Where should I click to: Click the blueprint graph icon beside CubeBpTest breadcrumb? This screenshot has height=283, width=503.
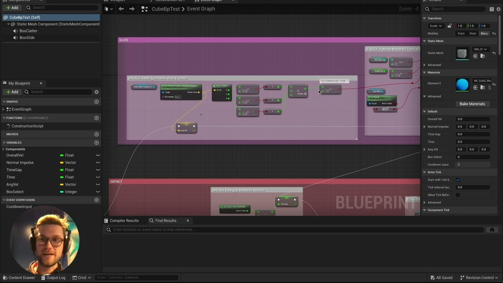pos(144,9)
